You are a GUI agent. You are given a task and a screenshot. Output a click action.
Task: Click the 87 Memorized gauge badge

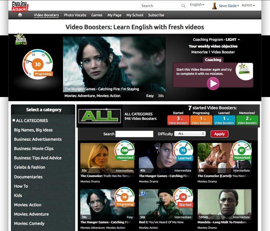(x=242, y=151)
